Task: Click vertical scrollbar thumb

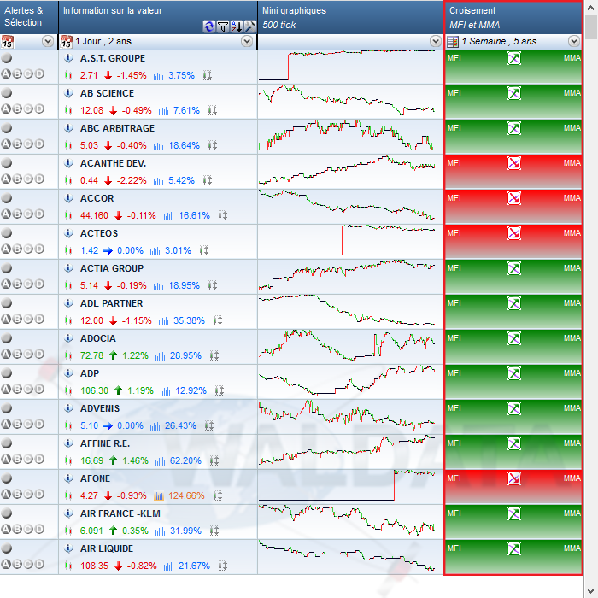Action: (591, 26)
